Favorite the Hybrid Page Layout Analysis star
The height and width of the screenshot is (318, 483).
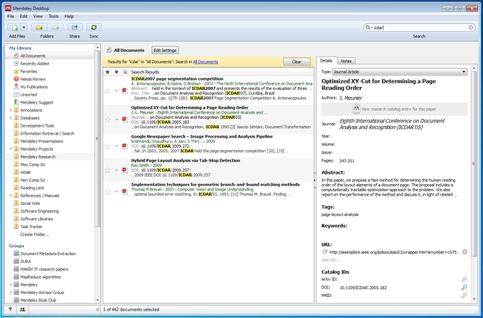tap(107, 170)
